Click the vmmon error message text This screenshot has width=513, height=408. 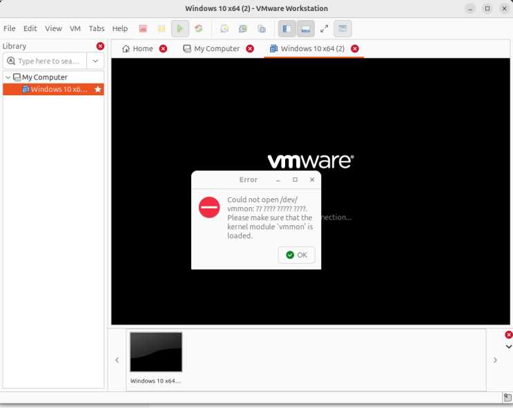tap(270, 217)
